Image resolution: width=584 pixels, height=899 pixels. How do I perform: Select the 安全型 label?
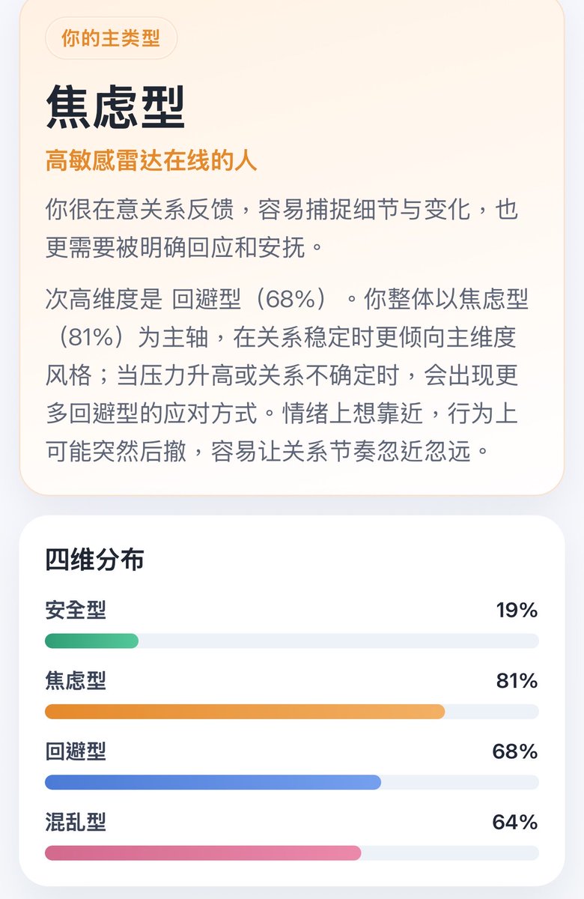pos(76,610)
